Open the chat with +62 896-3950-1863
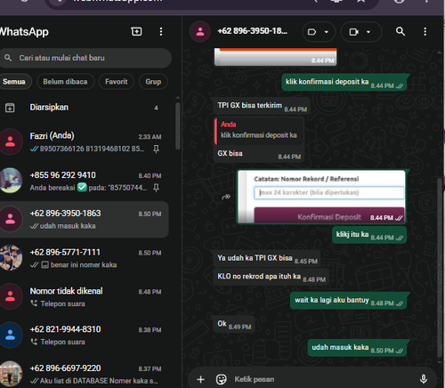The width and height of the screenshot is (445, 388). (x=85, y=220)
